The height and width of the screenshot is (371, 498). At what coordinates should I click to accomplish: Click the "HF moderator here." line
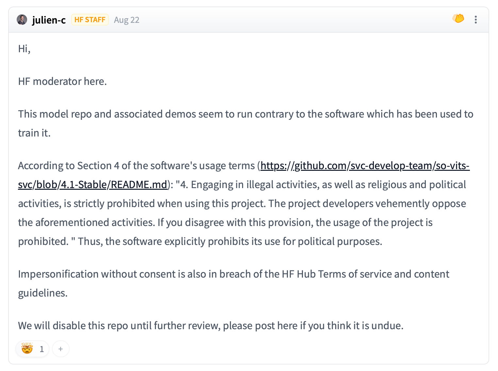(x=62, y=81)
